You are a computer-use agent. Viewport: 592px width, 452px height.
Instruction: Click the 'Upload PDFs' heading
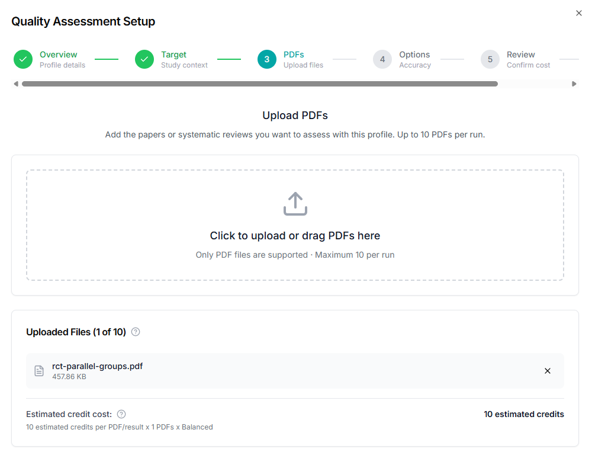[295, 116]
